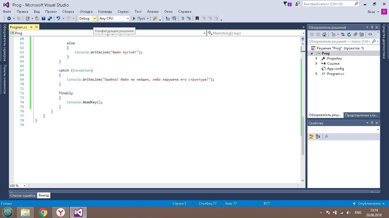Open the Обозреватель серверов side panel
Viewport: 389px width, 218px height.
pyautogui.click(x=5, y=43)
